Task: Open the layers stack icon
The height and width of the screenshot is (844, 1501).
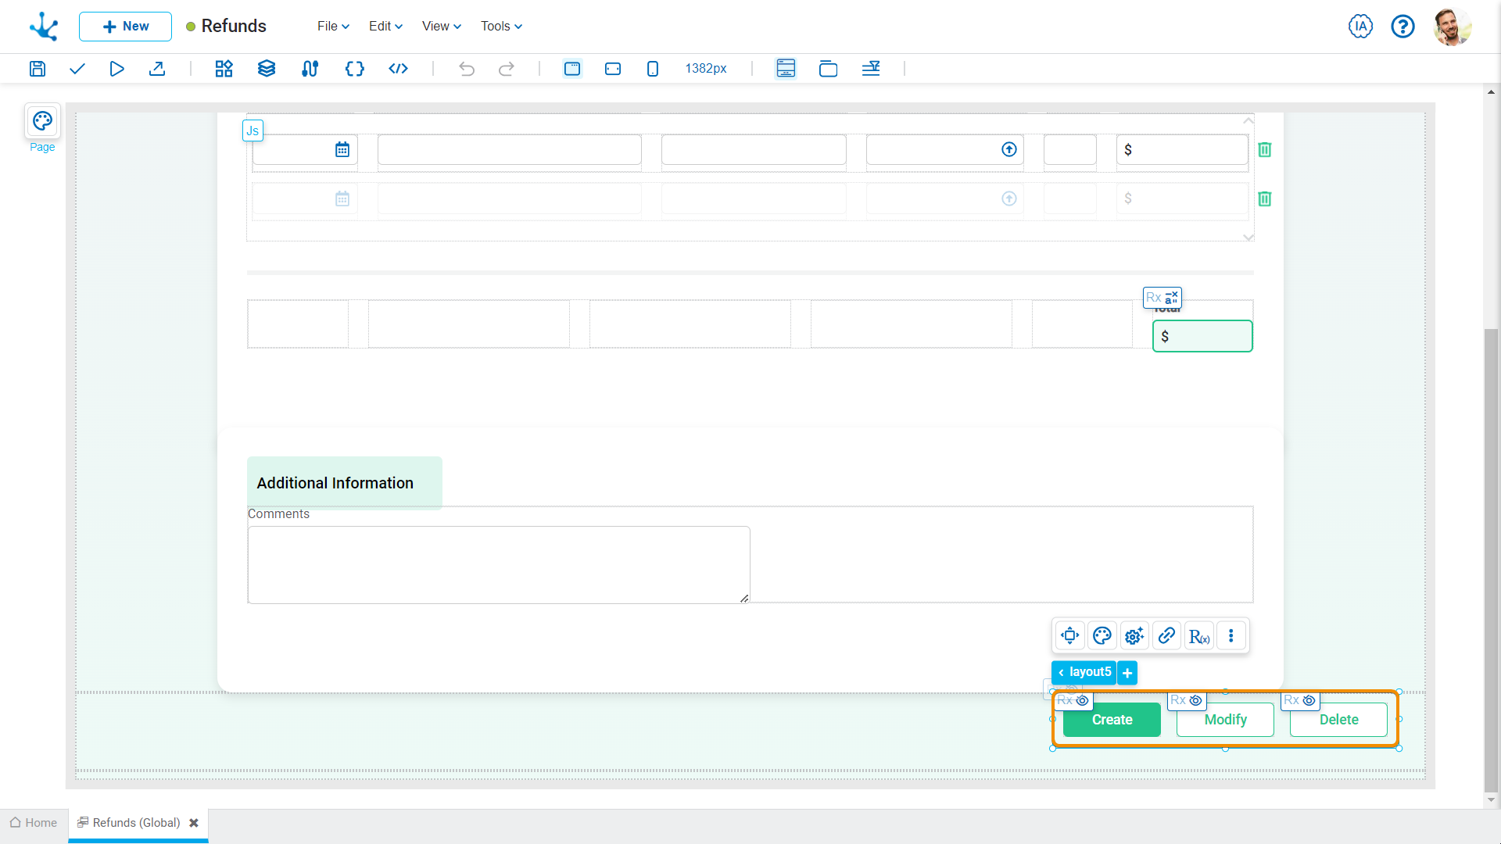Action: pyautogui.click(x=267, y=69)
